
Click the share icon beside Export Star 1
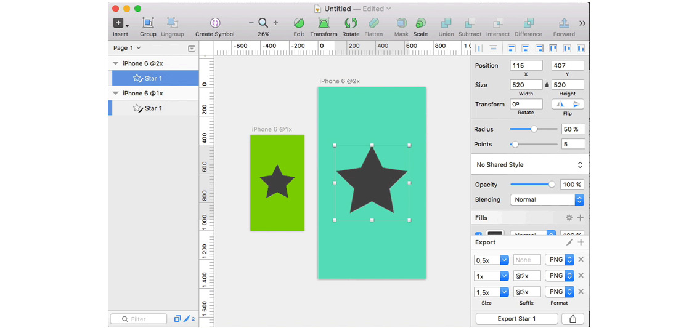pos(573,319)
